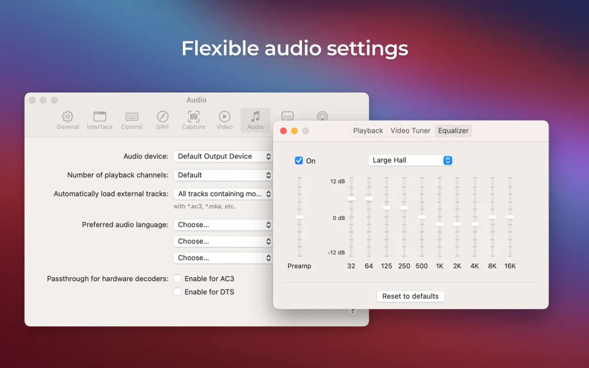Open the Large Hall preset dropdown

[x=410, y=160]
